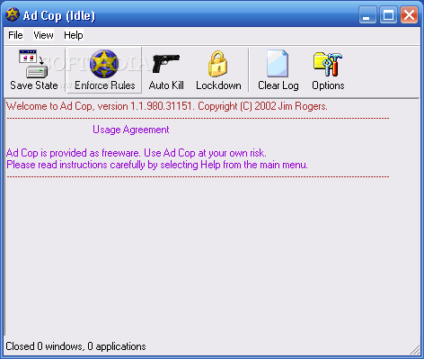Click the window resize grip corner
The width and height of the screenshot is (424, 359).
(x=415, y=350)
